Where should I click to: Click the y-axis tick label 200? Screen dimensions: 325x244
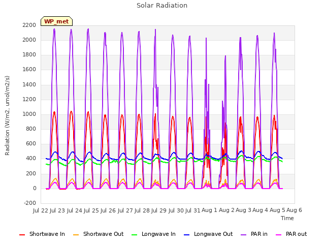[31, 174]
